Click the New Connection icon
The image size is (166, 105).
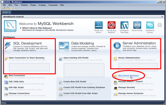click(6, 77)
